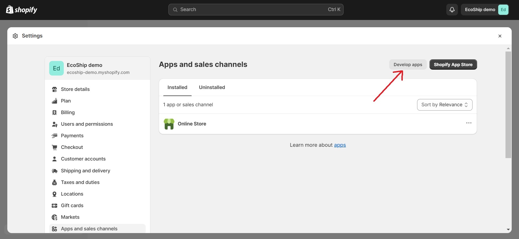Screen dimensions: 519x239
Task: Follow the apps learn more link
Action: tap(340, 145)
